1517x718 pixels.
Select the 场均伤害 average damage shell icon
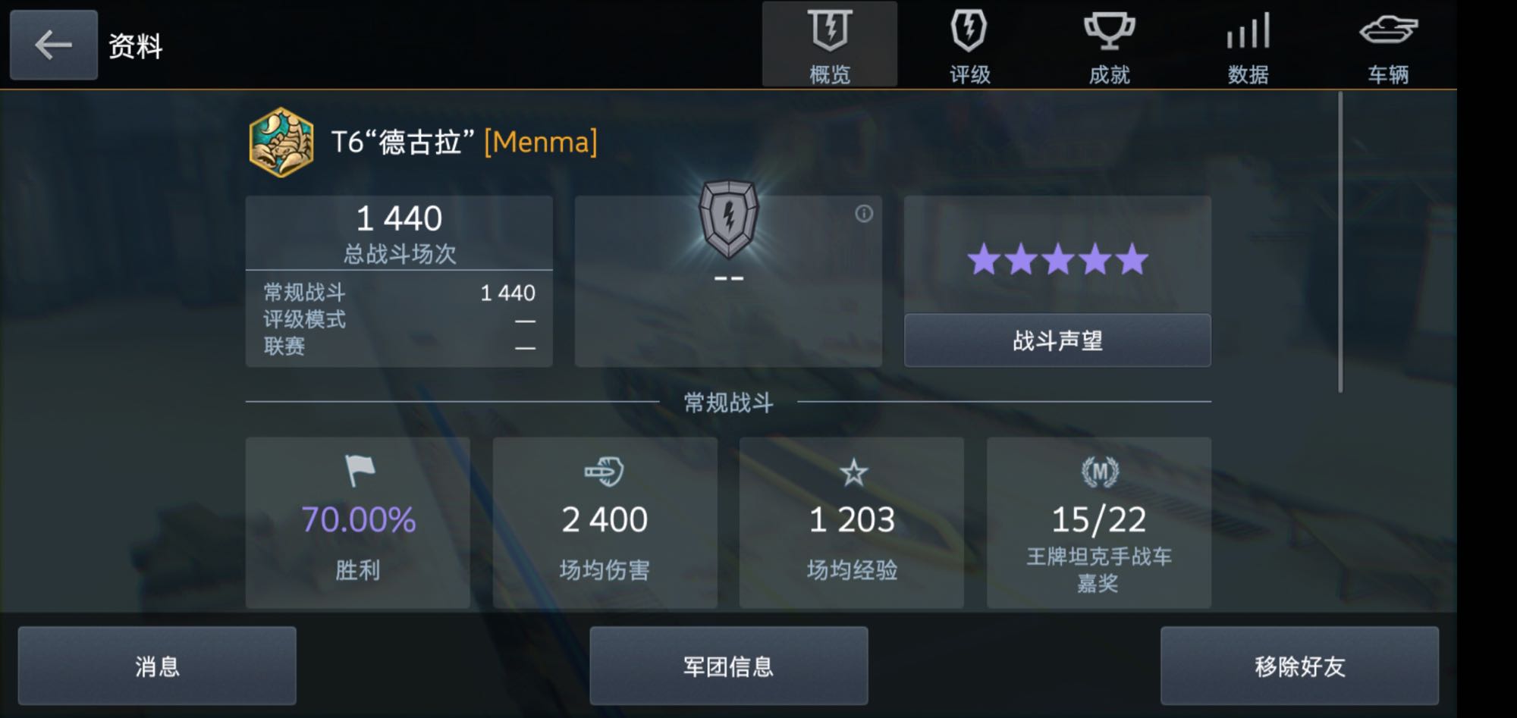tap(604, 472)
